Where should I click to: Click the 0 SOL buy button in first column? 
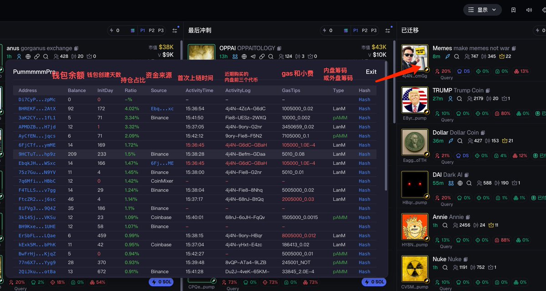tap(161, 282)
